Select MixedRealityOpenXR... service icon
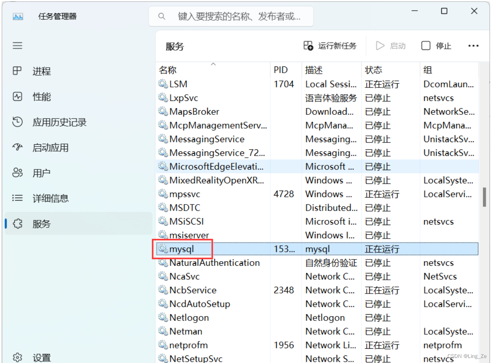The width and height of the screenshot is (493, 363). (x=163, y=180)
